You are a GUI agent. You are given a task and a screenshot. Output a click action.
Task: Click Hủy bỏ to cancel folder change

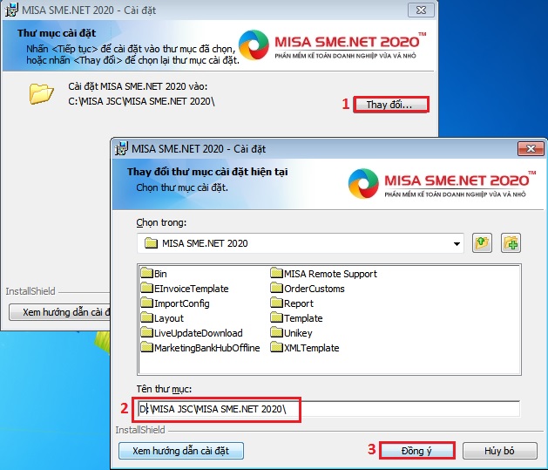pos(500,451)
